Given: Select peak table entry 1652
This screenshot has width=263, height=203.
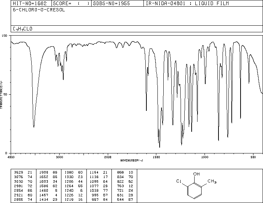Looking at the screenshot, I should pyautogui.click(x=44, y=177).
